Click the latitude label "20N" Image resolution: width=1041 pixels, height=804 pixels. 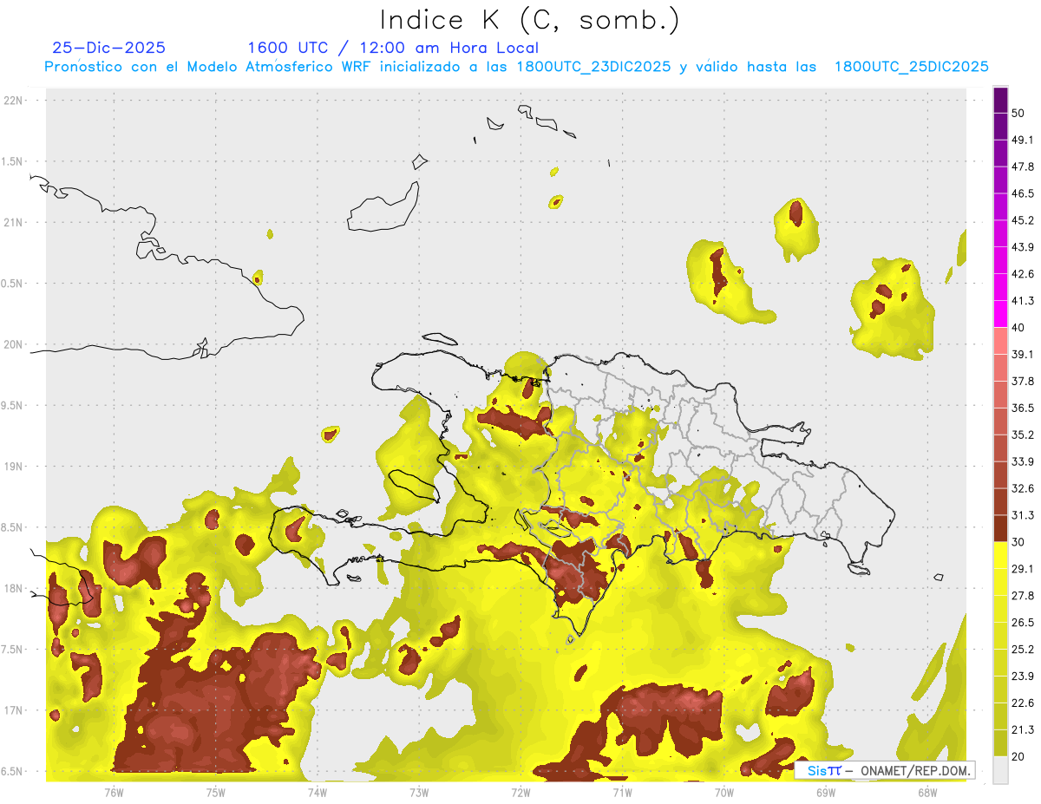13,344
